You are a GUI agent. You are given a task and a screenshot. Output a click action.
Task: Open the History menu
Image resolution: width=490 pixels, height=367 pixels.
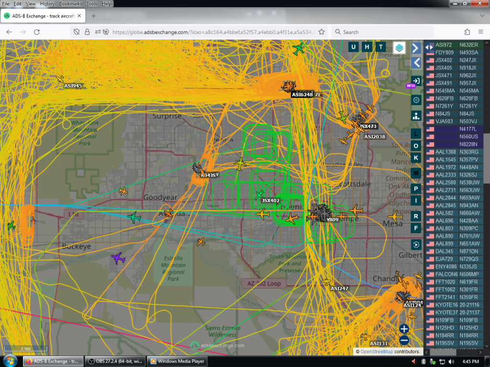click(x=47, y=4)
